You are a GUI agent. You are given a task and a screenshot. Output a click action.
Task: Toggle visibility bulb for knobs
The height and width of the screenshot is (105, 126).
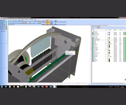108,46
